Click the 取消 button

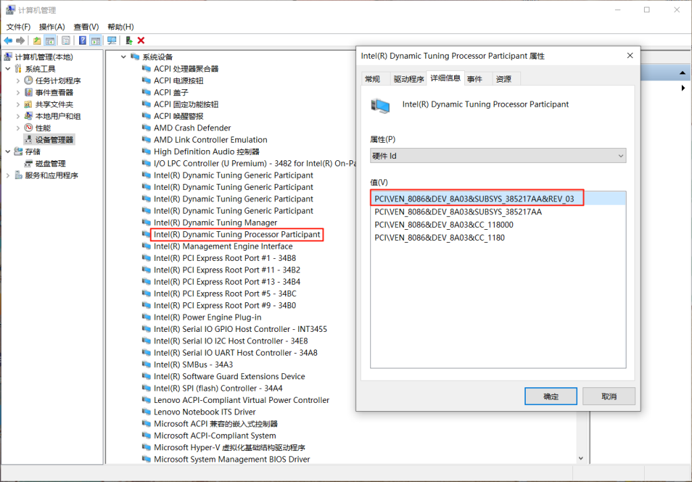click(x=609, y=396)
